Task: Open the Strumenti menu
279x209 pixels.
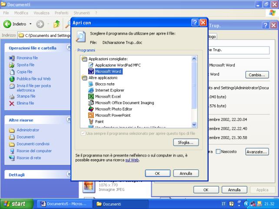Action: click(x=82, y=13)
